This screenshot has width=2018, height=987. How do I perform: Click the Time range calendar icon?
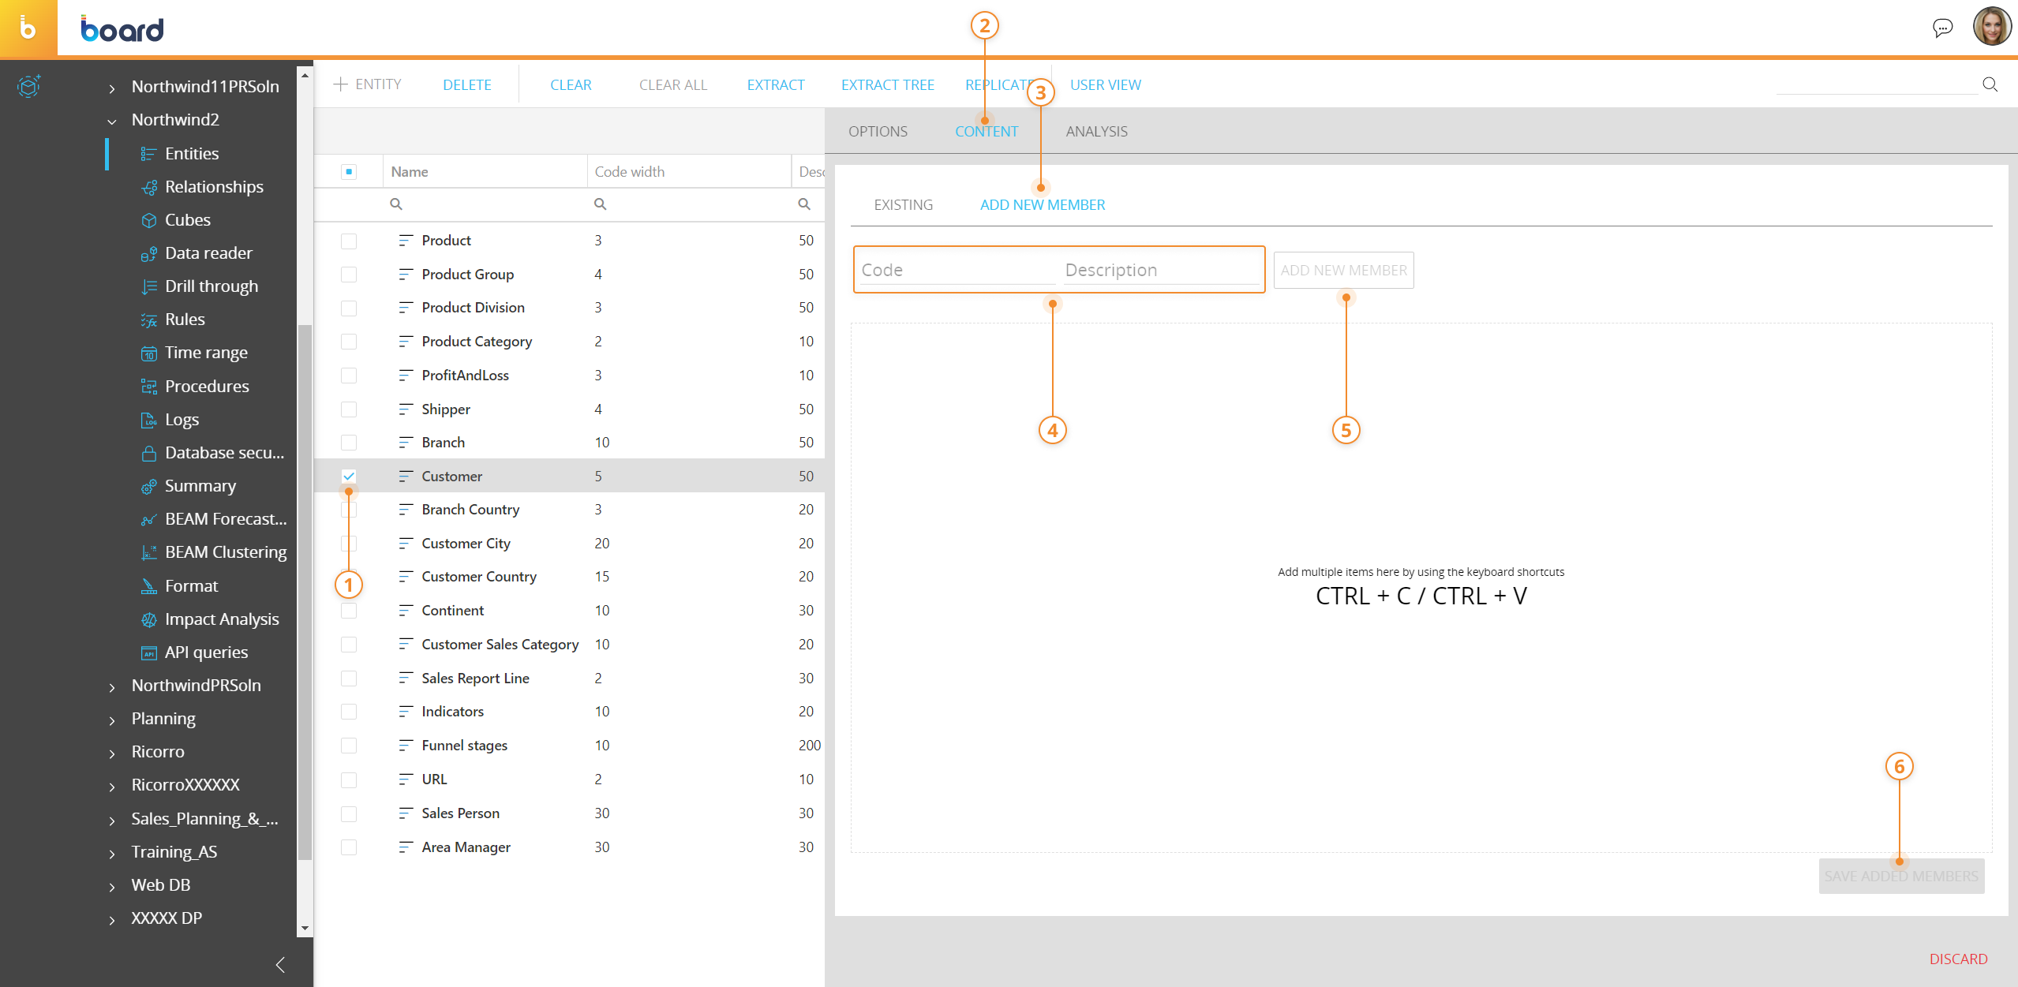[x=148, y=353]
